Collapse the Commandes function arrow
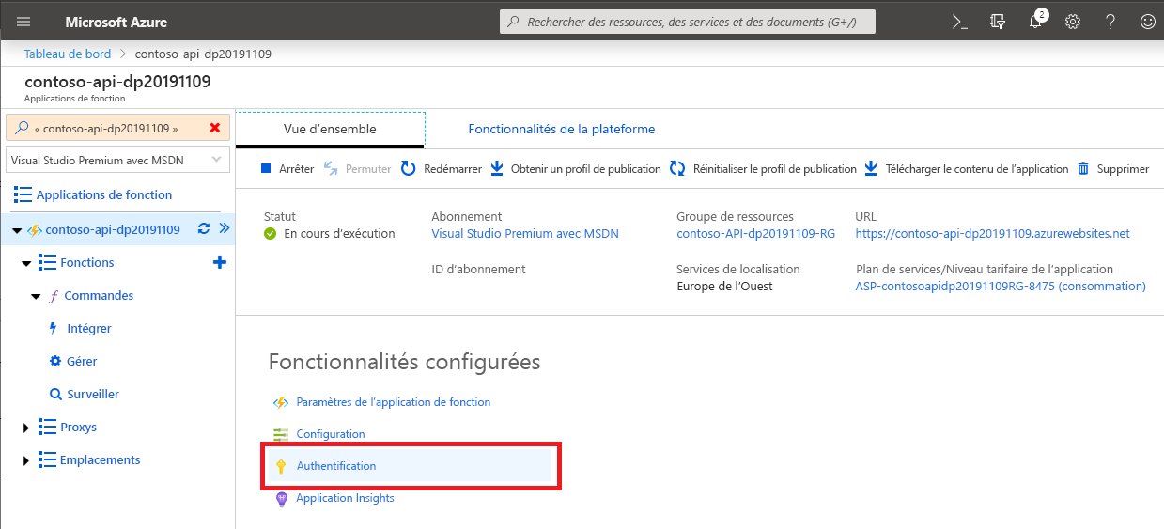The image size is (1164, 529). pos(36,296)
